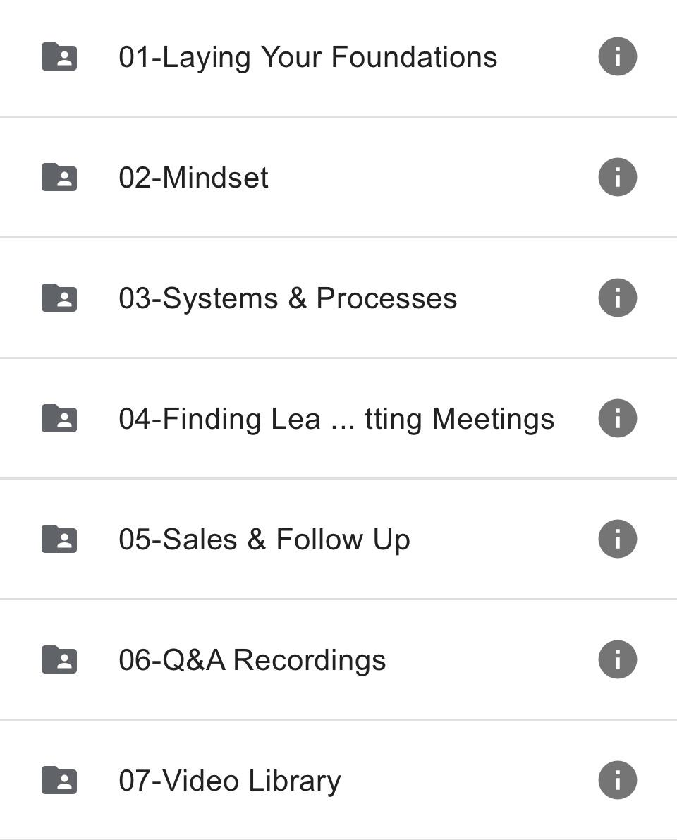The height and width of the screenshot is (840, 677).
Task: Show info for 07-Video Library folder
Action: point(618,779)
